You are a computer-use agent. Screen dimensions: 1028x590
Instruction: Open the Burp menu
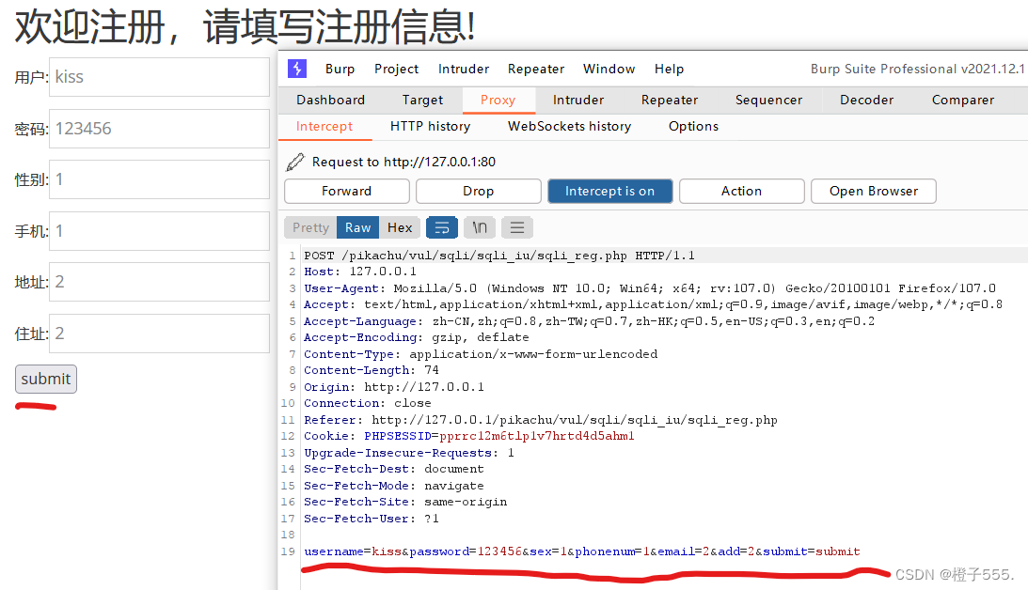340,69
